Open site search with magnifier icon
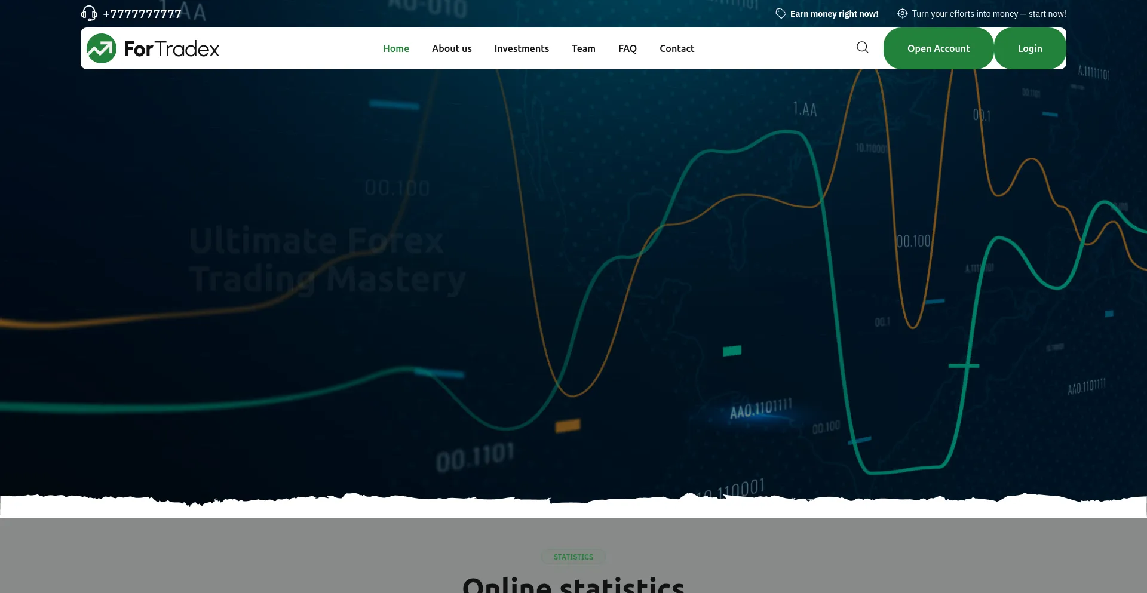This screenshot has height=593, width=1147. (x=863, y=47)
